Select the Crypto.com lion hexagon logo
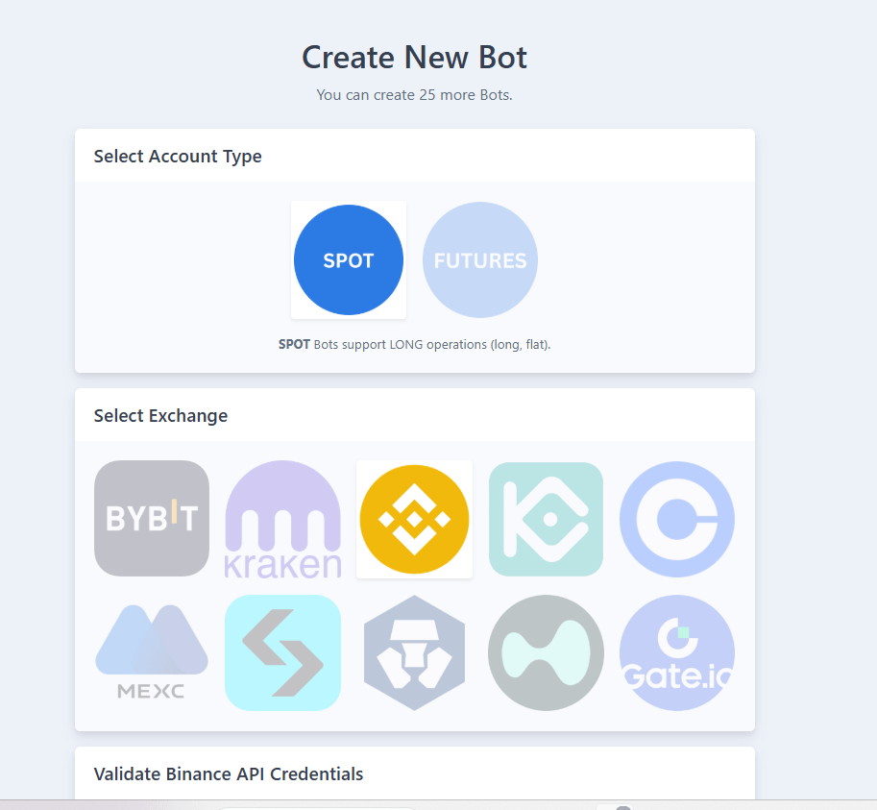 414,652
